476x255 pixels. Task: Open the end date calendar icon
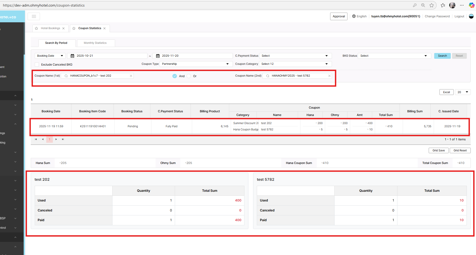[x=158, y=56]
